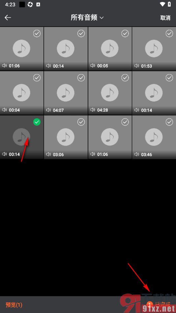The width and height of the screenshot is (176, 313).
Task: Click the 取消 button
Action: [x=165, y=18]
